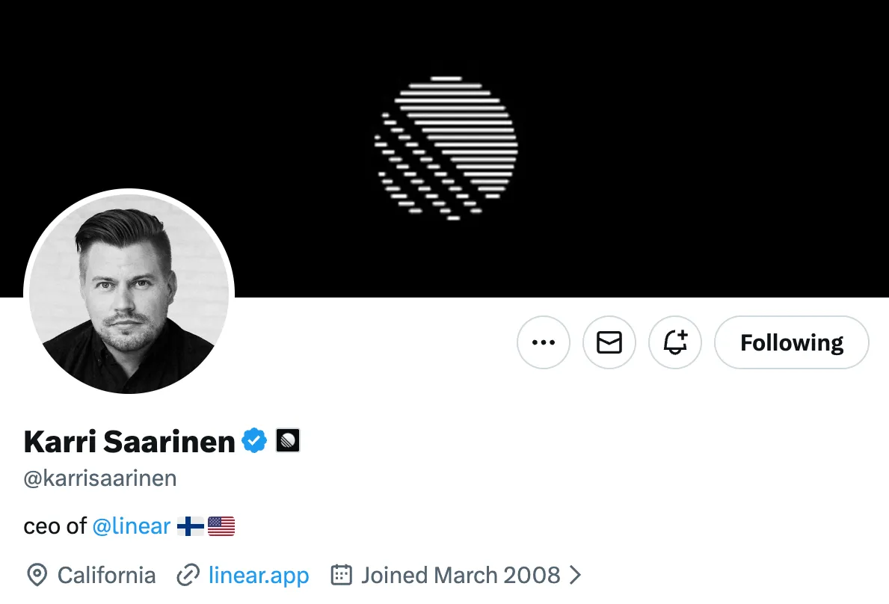Toggle the notification bell for this account
The image size is (889, 604).
pyautogui.click(x=675, y=342)
